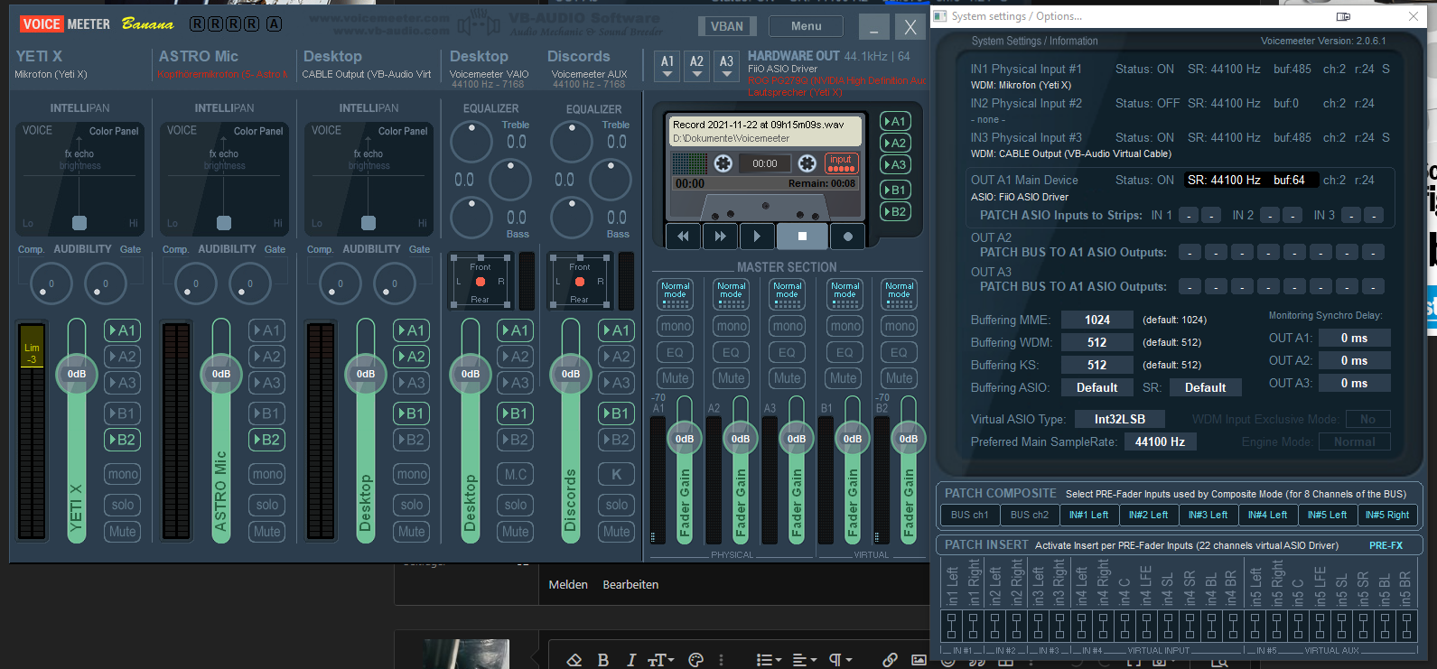Toggle A1 routing on the YETI X strip
The width and height of the screenshot is (1437, 669).
(122, 330)
